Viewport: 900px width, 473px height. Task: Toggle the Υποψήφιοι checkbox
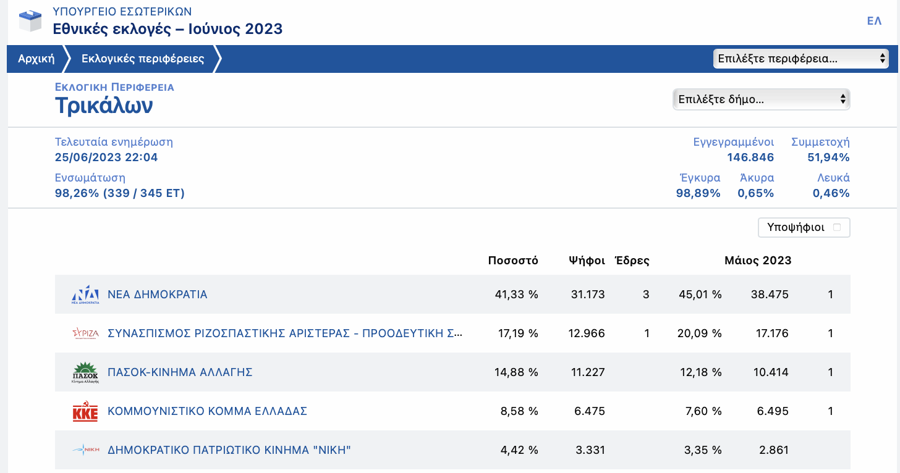[837, 227]
